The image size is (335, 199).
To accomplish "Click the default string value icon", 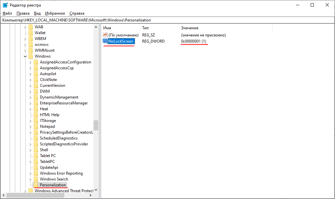I will pos(105,35).
